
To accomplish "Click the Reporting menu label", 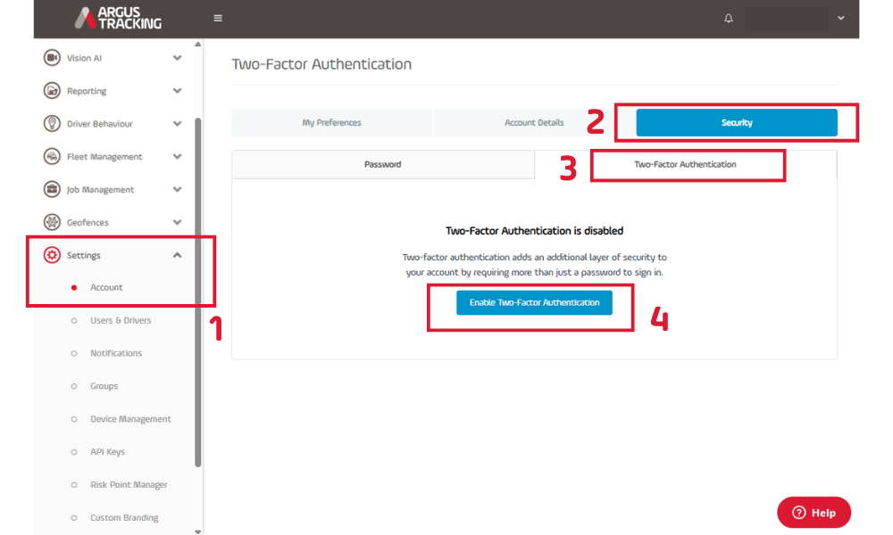I will 87,91.
